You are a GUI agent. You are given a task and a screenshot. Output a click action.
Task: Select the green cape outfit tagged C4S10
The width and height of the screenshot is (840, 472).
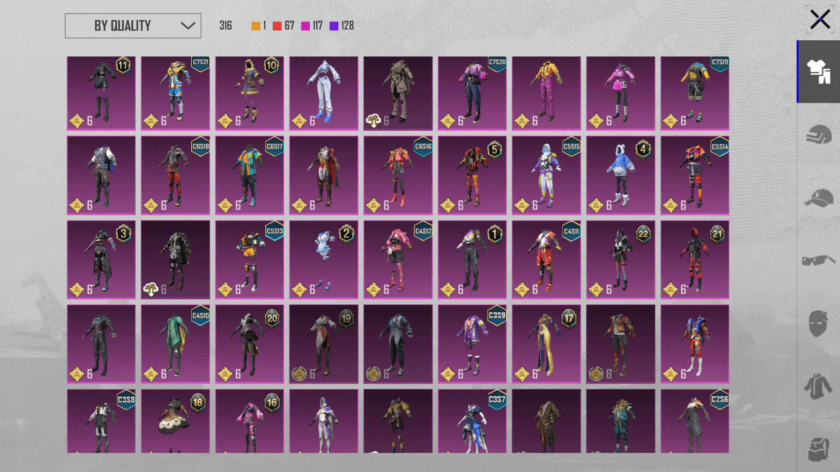[175, 344]
